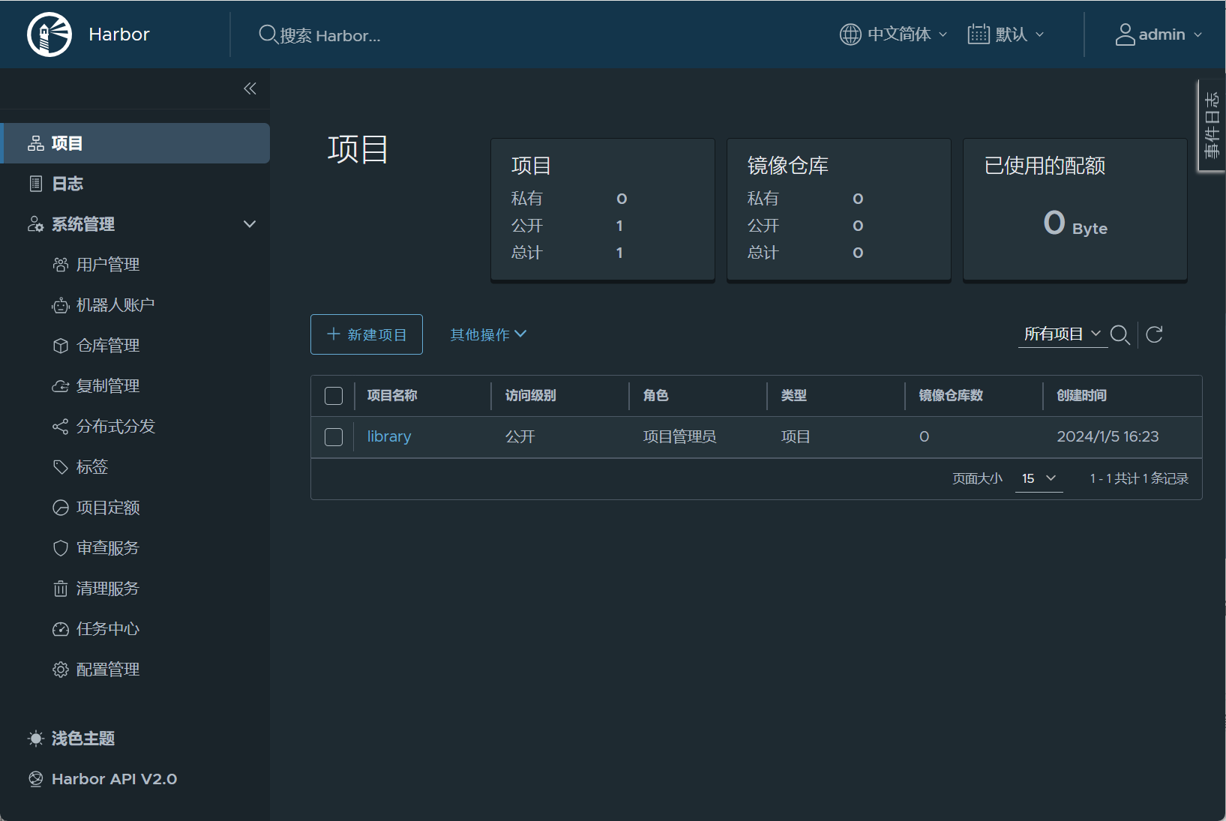Open the admin account dropdown
Screen dimensions: 1226x821
pyautogui.click(x=1159, y=34)
